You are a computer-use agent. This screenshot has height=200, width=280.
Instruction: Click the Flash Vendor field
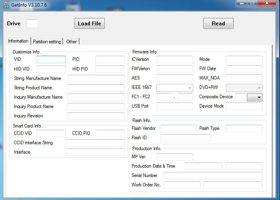click(x=179, y=128)
